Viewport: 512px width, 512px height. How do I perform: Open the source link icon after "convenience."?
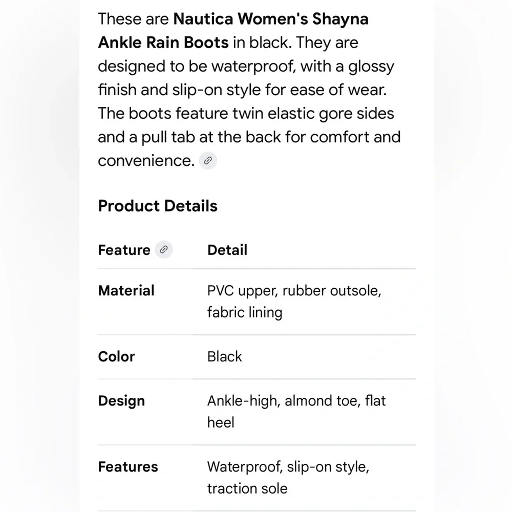pos(208,161)
